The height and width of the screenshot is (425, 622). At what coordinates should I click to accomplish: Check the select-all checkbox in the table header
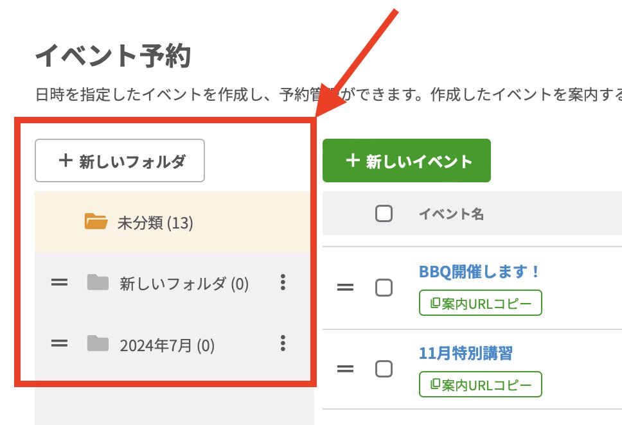[384, 213]
